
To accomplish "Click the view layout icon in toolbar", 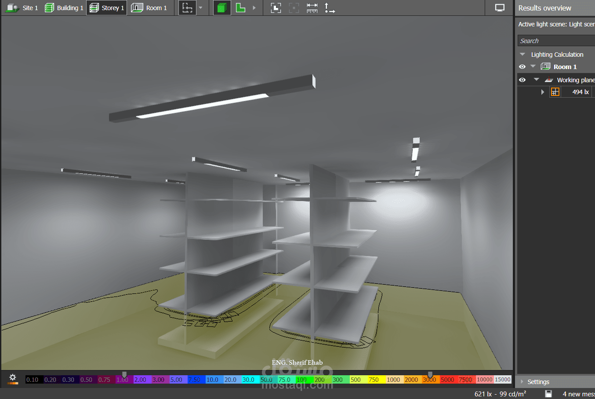I will 188,8.
